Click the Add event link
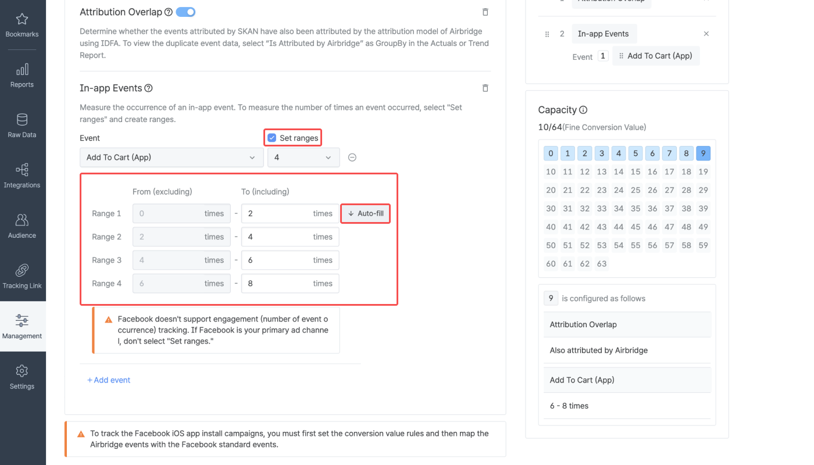The image size is (814, 465). (x=109, y=380)
